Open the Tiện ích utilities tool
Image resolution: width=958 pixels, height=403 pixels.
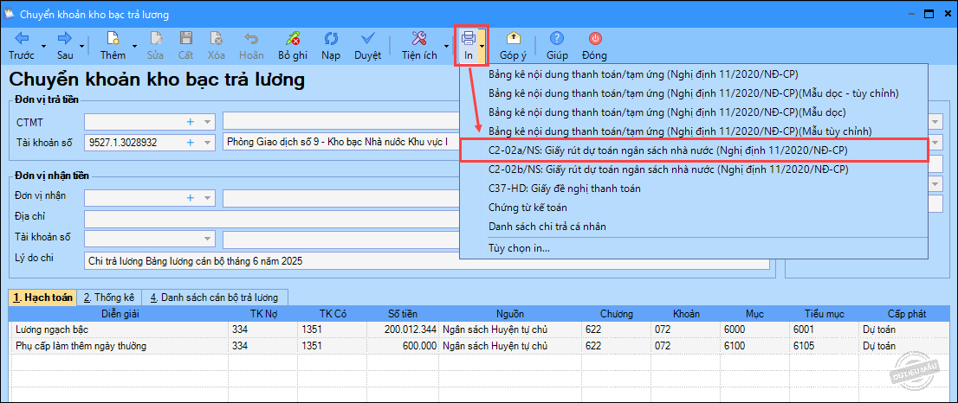coord(419,46)
